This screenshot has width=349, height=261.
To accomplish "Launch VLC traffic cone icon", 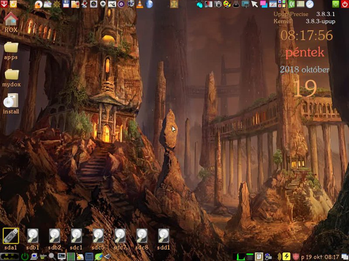I will (x=140, y=4).
